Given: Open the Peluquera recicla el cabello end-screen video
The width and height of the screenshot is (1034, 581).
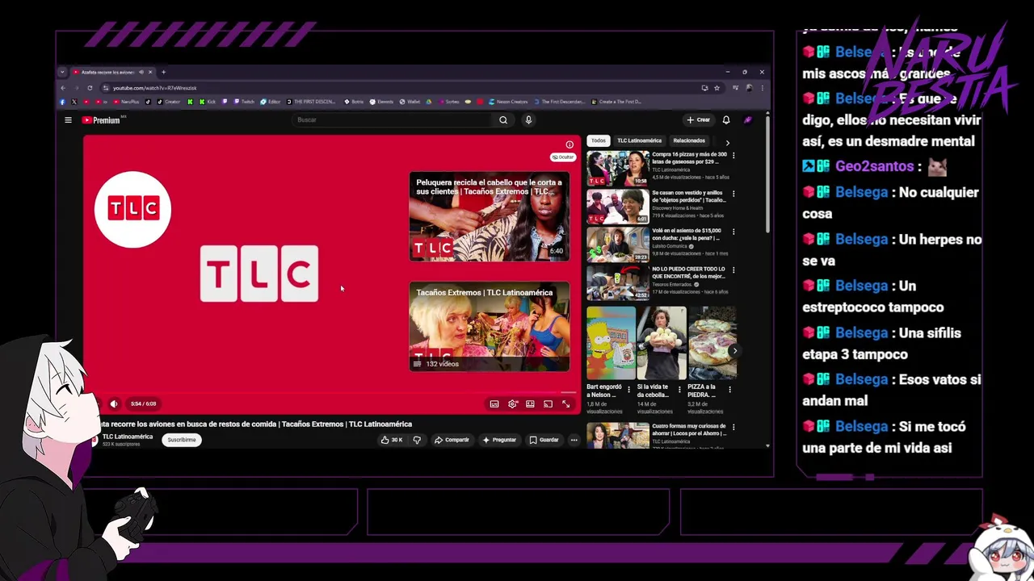Looking at the screenshot, I should pyautogui.click(x=490, y=216).
